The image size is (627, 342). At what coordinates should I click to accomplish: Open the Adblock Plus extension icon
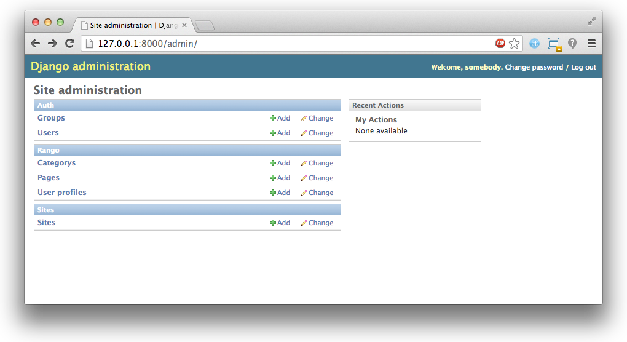(500, 43)
